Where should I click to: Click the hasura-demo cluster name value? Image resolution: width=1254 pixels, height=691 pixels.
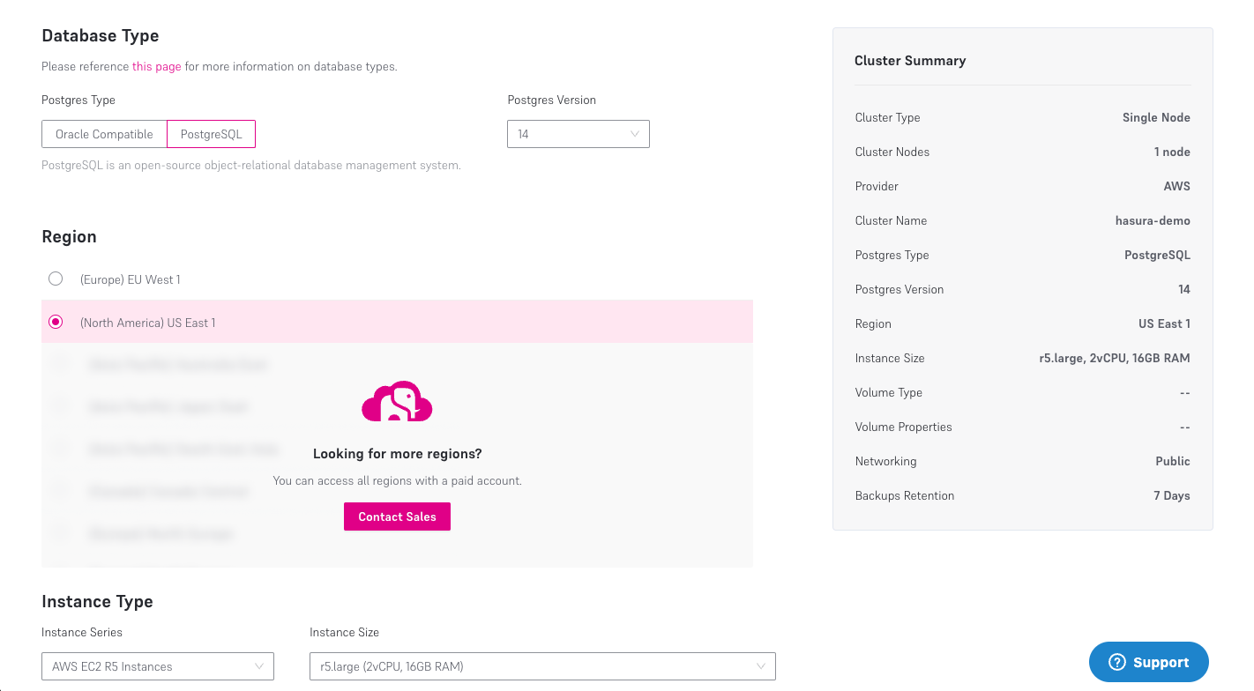1153,220
